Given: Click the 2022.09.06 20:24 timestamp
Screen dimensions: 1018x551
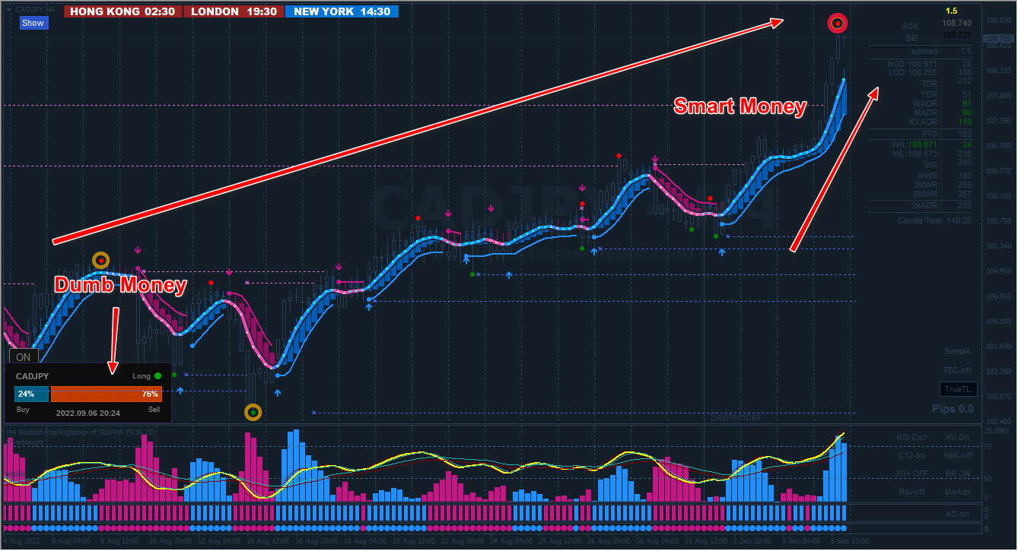Looking at the screenshot, I should coord(87,413).
